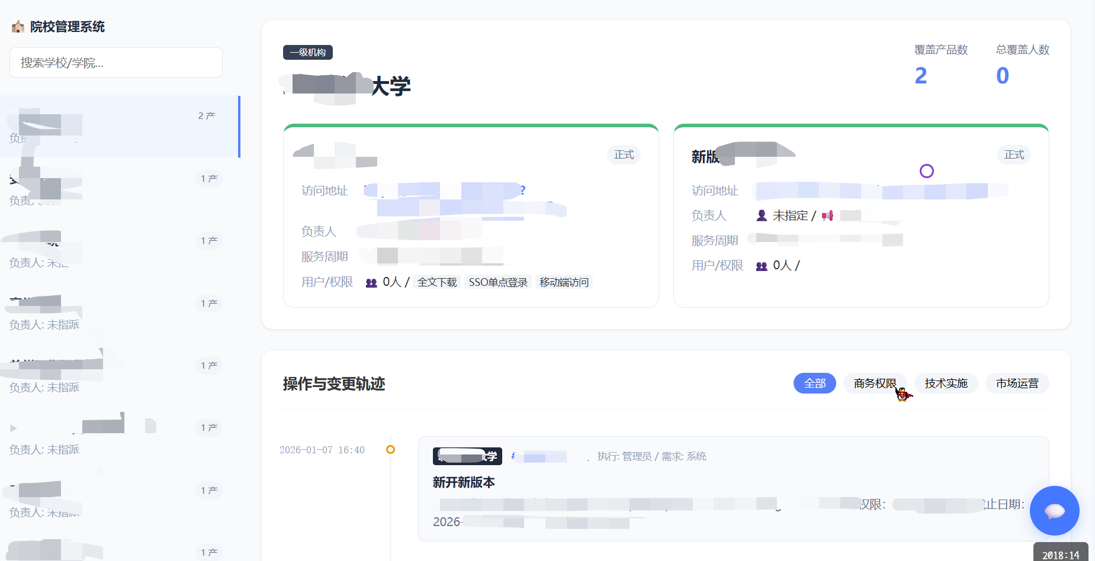1095x561 pixels.
Task: Click 执行: 管理员 / 需求: 系统 text
Action: pyautogui.click(x=651, y=456)
